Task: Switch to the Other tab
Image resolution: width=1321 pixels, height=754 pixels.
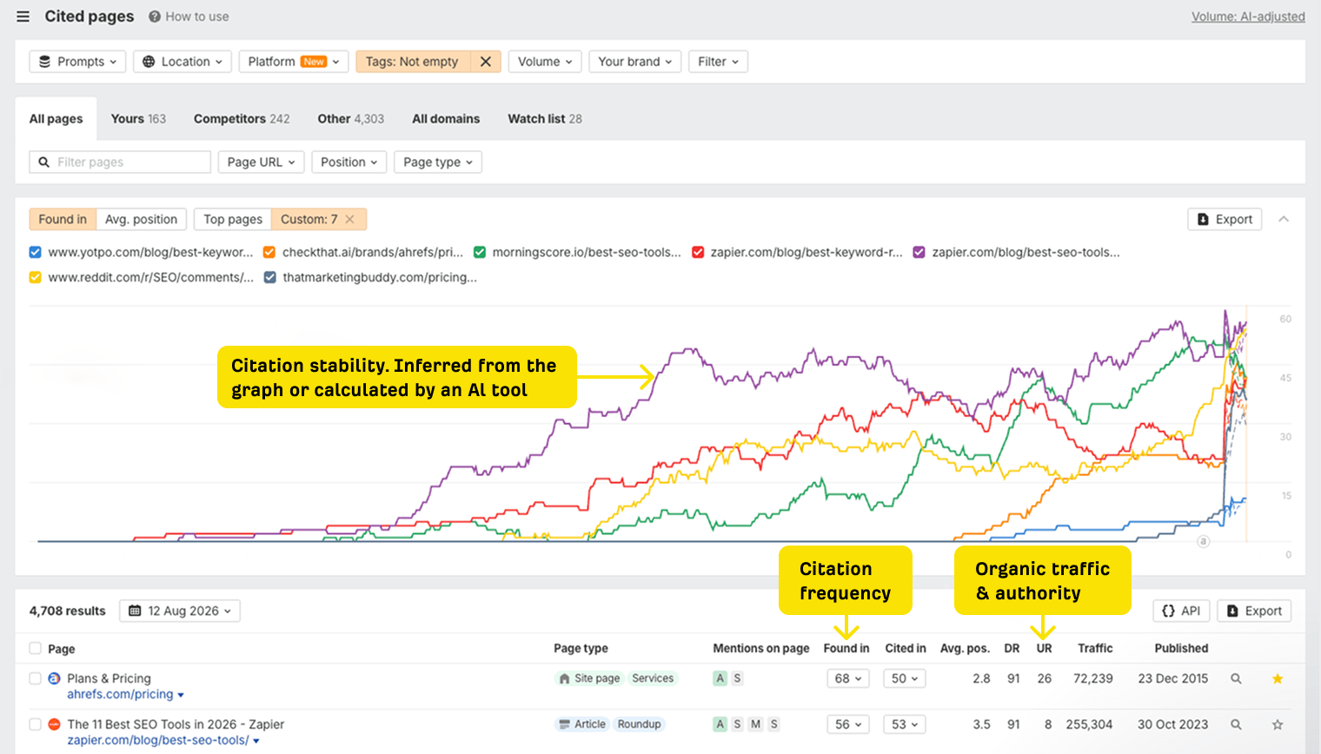Action: pyautogui.click(x=351, y=119)
